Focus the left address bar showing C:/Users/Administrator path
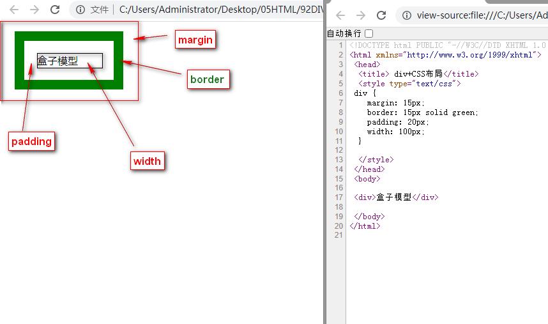The image size is (548, 324). [217, 10]
